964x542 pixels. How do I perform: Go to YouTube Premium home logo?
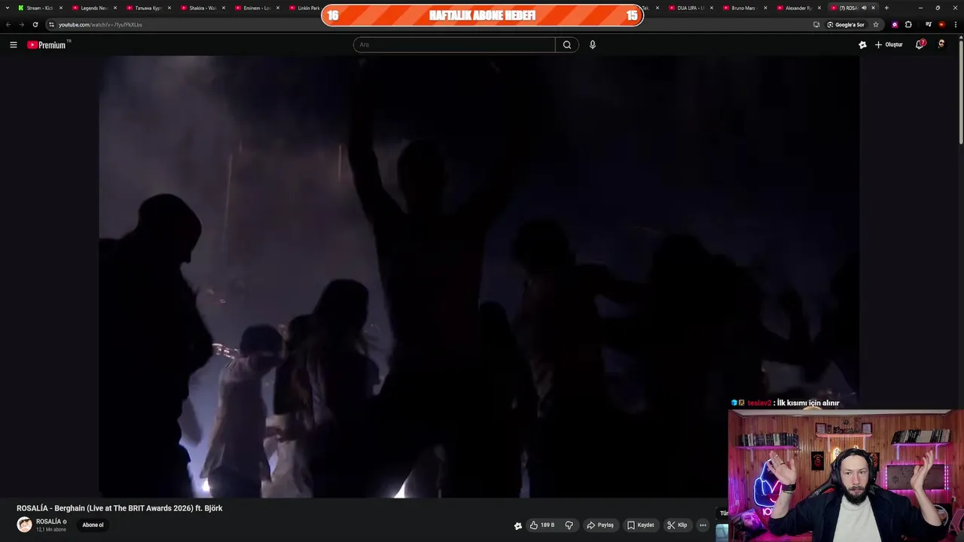tap(47, 45)
